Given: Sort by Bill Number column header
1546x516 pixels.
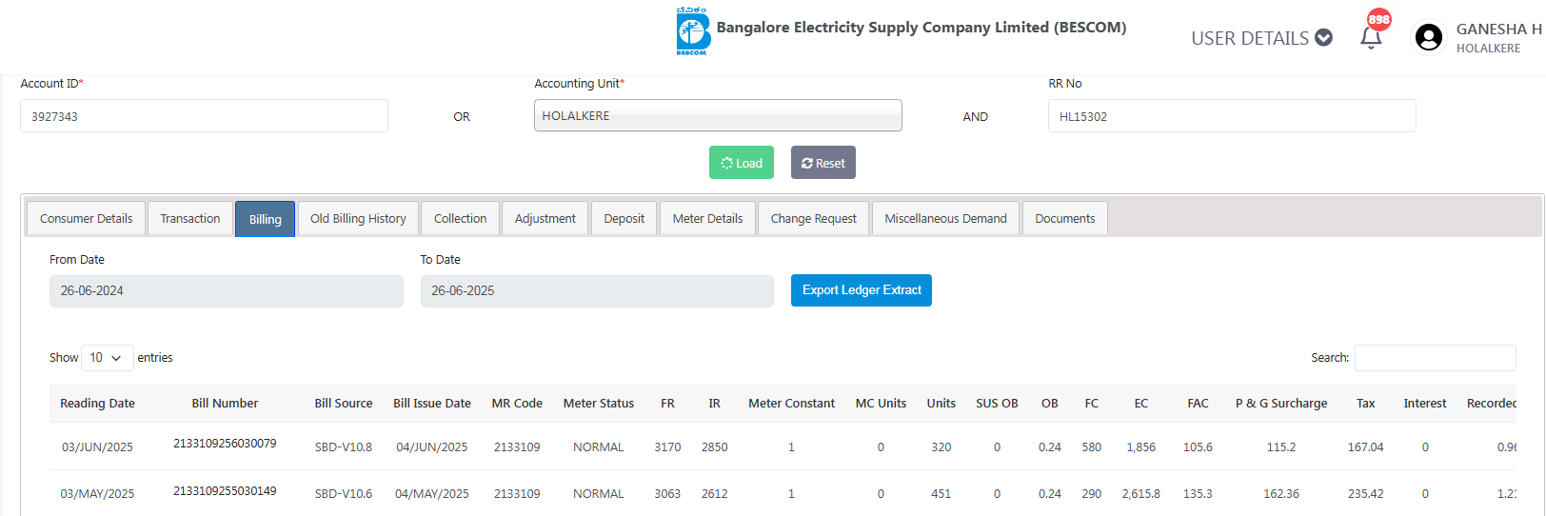Looking at the screenshot, I should point(225,404).
